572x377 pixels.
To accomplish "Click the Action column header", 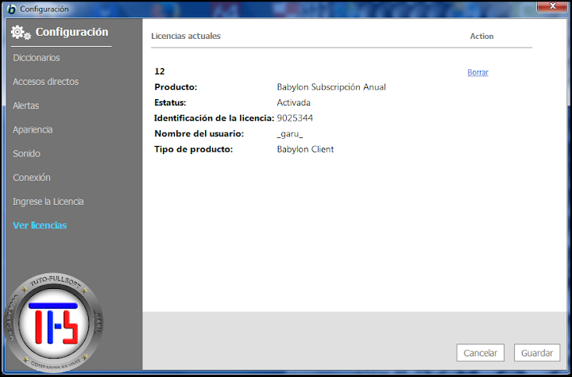I will (x=481, y=36).
